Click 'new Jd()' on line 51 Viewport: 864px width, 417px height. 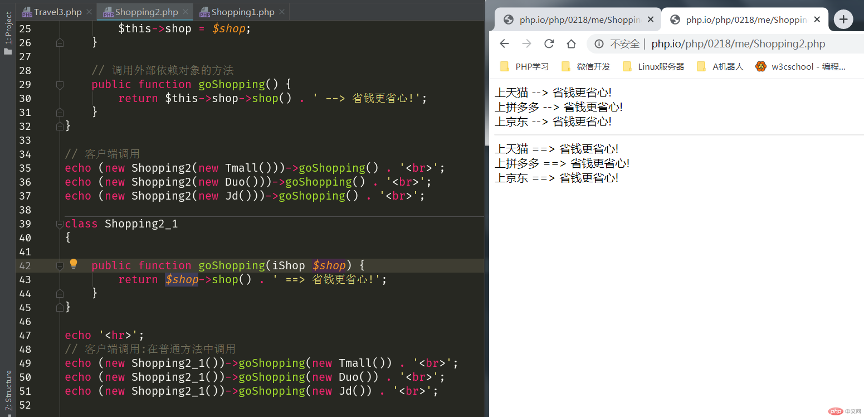[x=342, y=391]
